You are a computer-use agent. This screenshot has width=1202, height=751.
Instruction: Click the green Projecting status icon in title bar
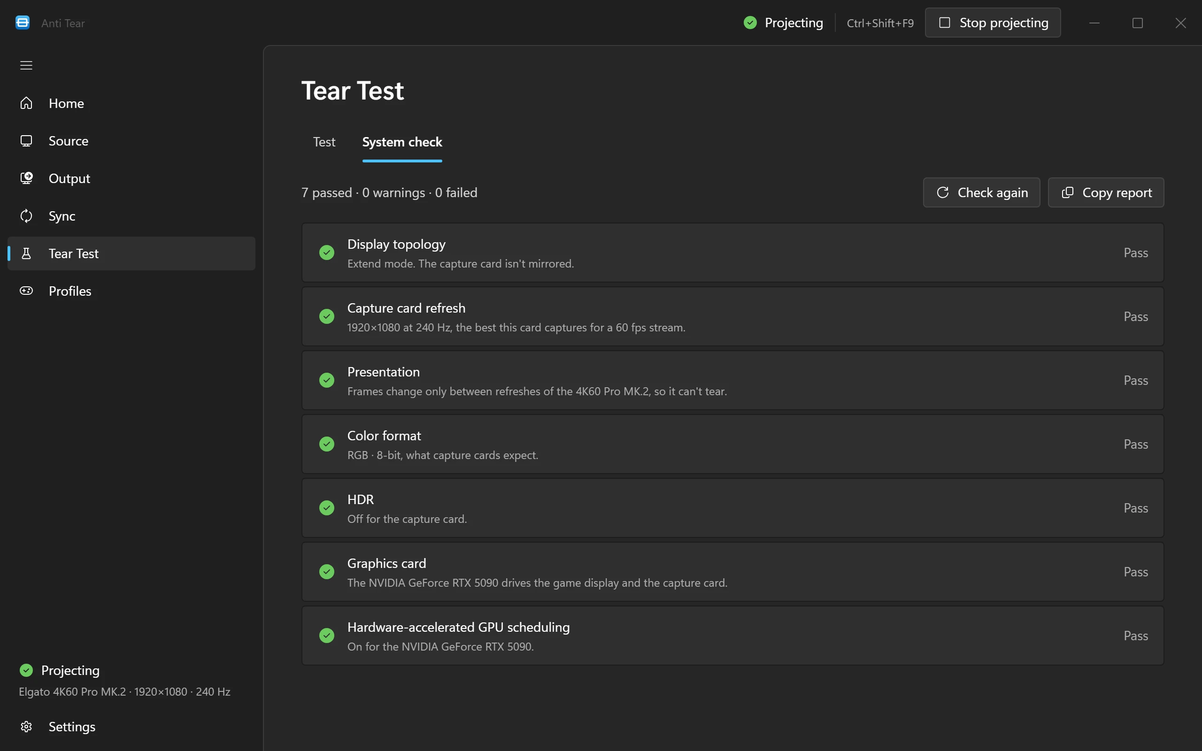tap(750, 23)
